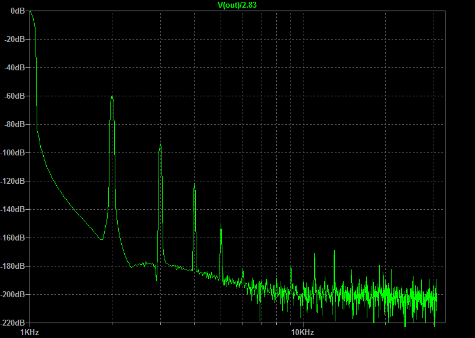Select the -60dB axis label

tap(15, 96)
